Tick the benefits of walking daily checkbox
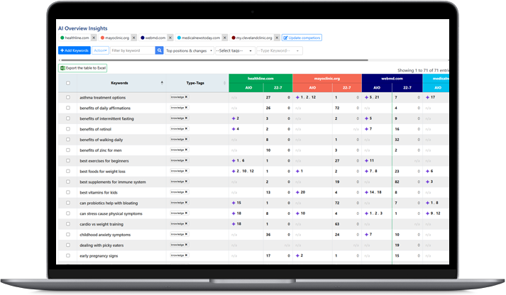The width and height of the screenshot is (506, 295). pos(67,140)
